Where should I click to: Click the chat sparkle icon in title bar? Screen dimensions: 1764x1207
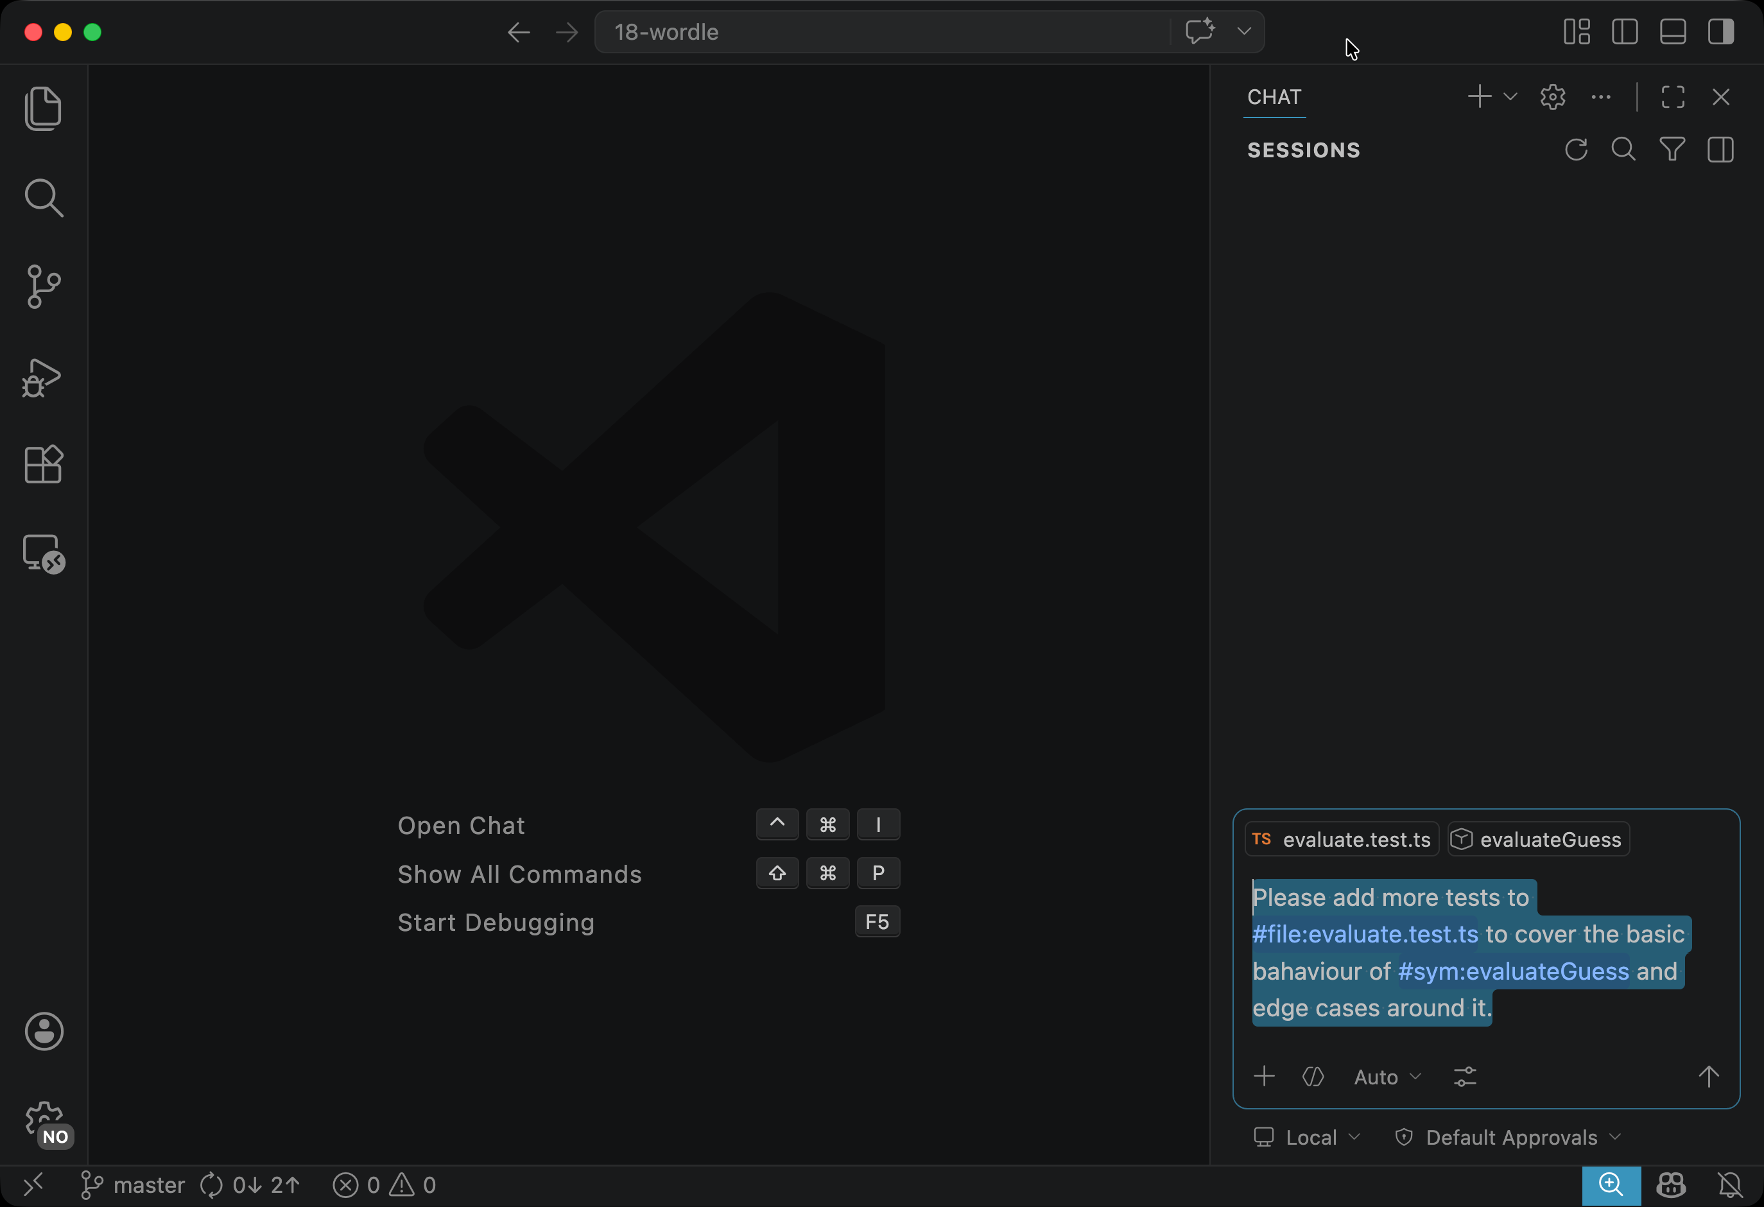(x=1199, y=32)
